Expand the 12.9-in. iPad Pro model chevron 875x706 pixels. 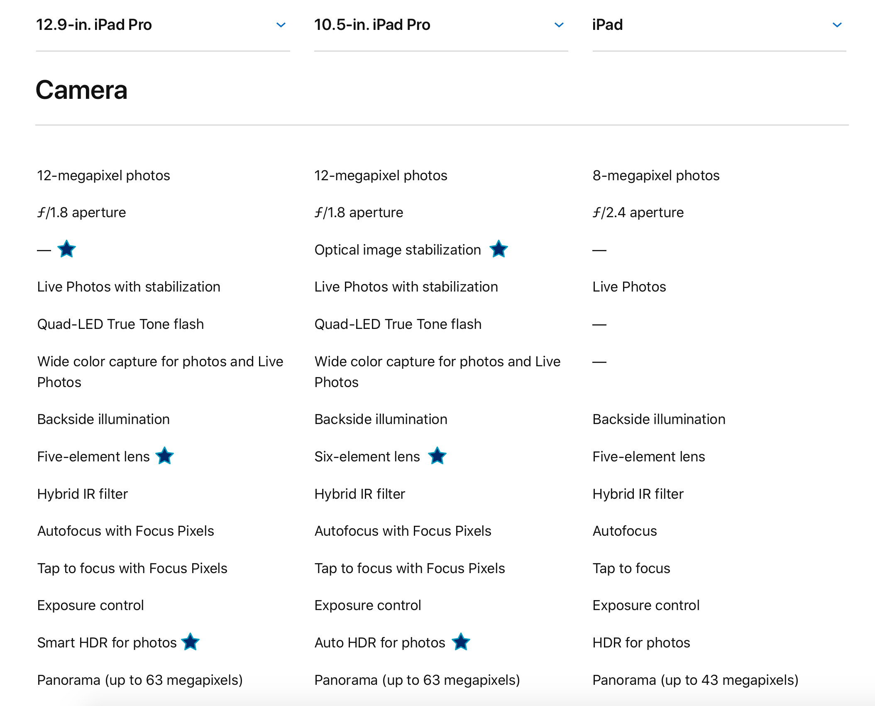(281, 25)
